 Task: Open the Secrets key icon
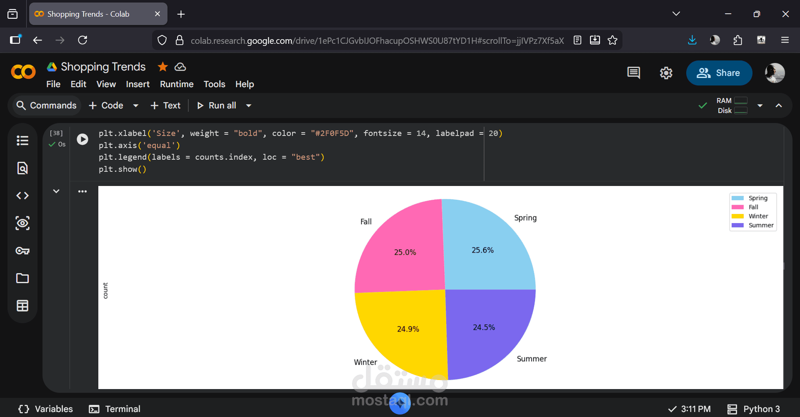coord(22,251)
